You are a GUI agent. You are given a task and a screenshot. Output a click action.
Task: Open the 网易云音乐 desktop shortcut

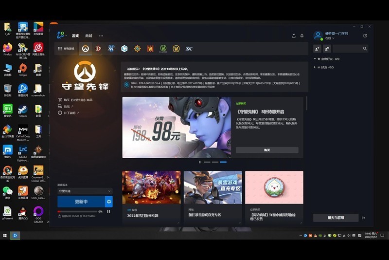tap(38, 49)
